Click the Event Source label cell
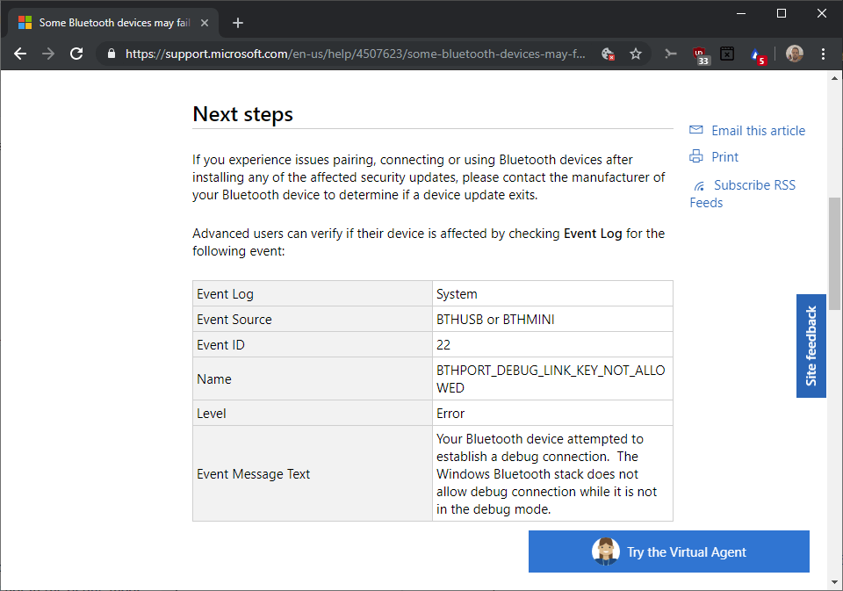This screenshot has width=843, height=591. (x=313, y=319)
